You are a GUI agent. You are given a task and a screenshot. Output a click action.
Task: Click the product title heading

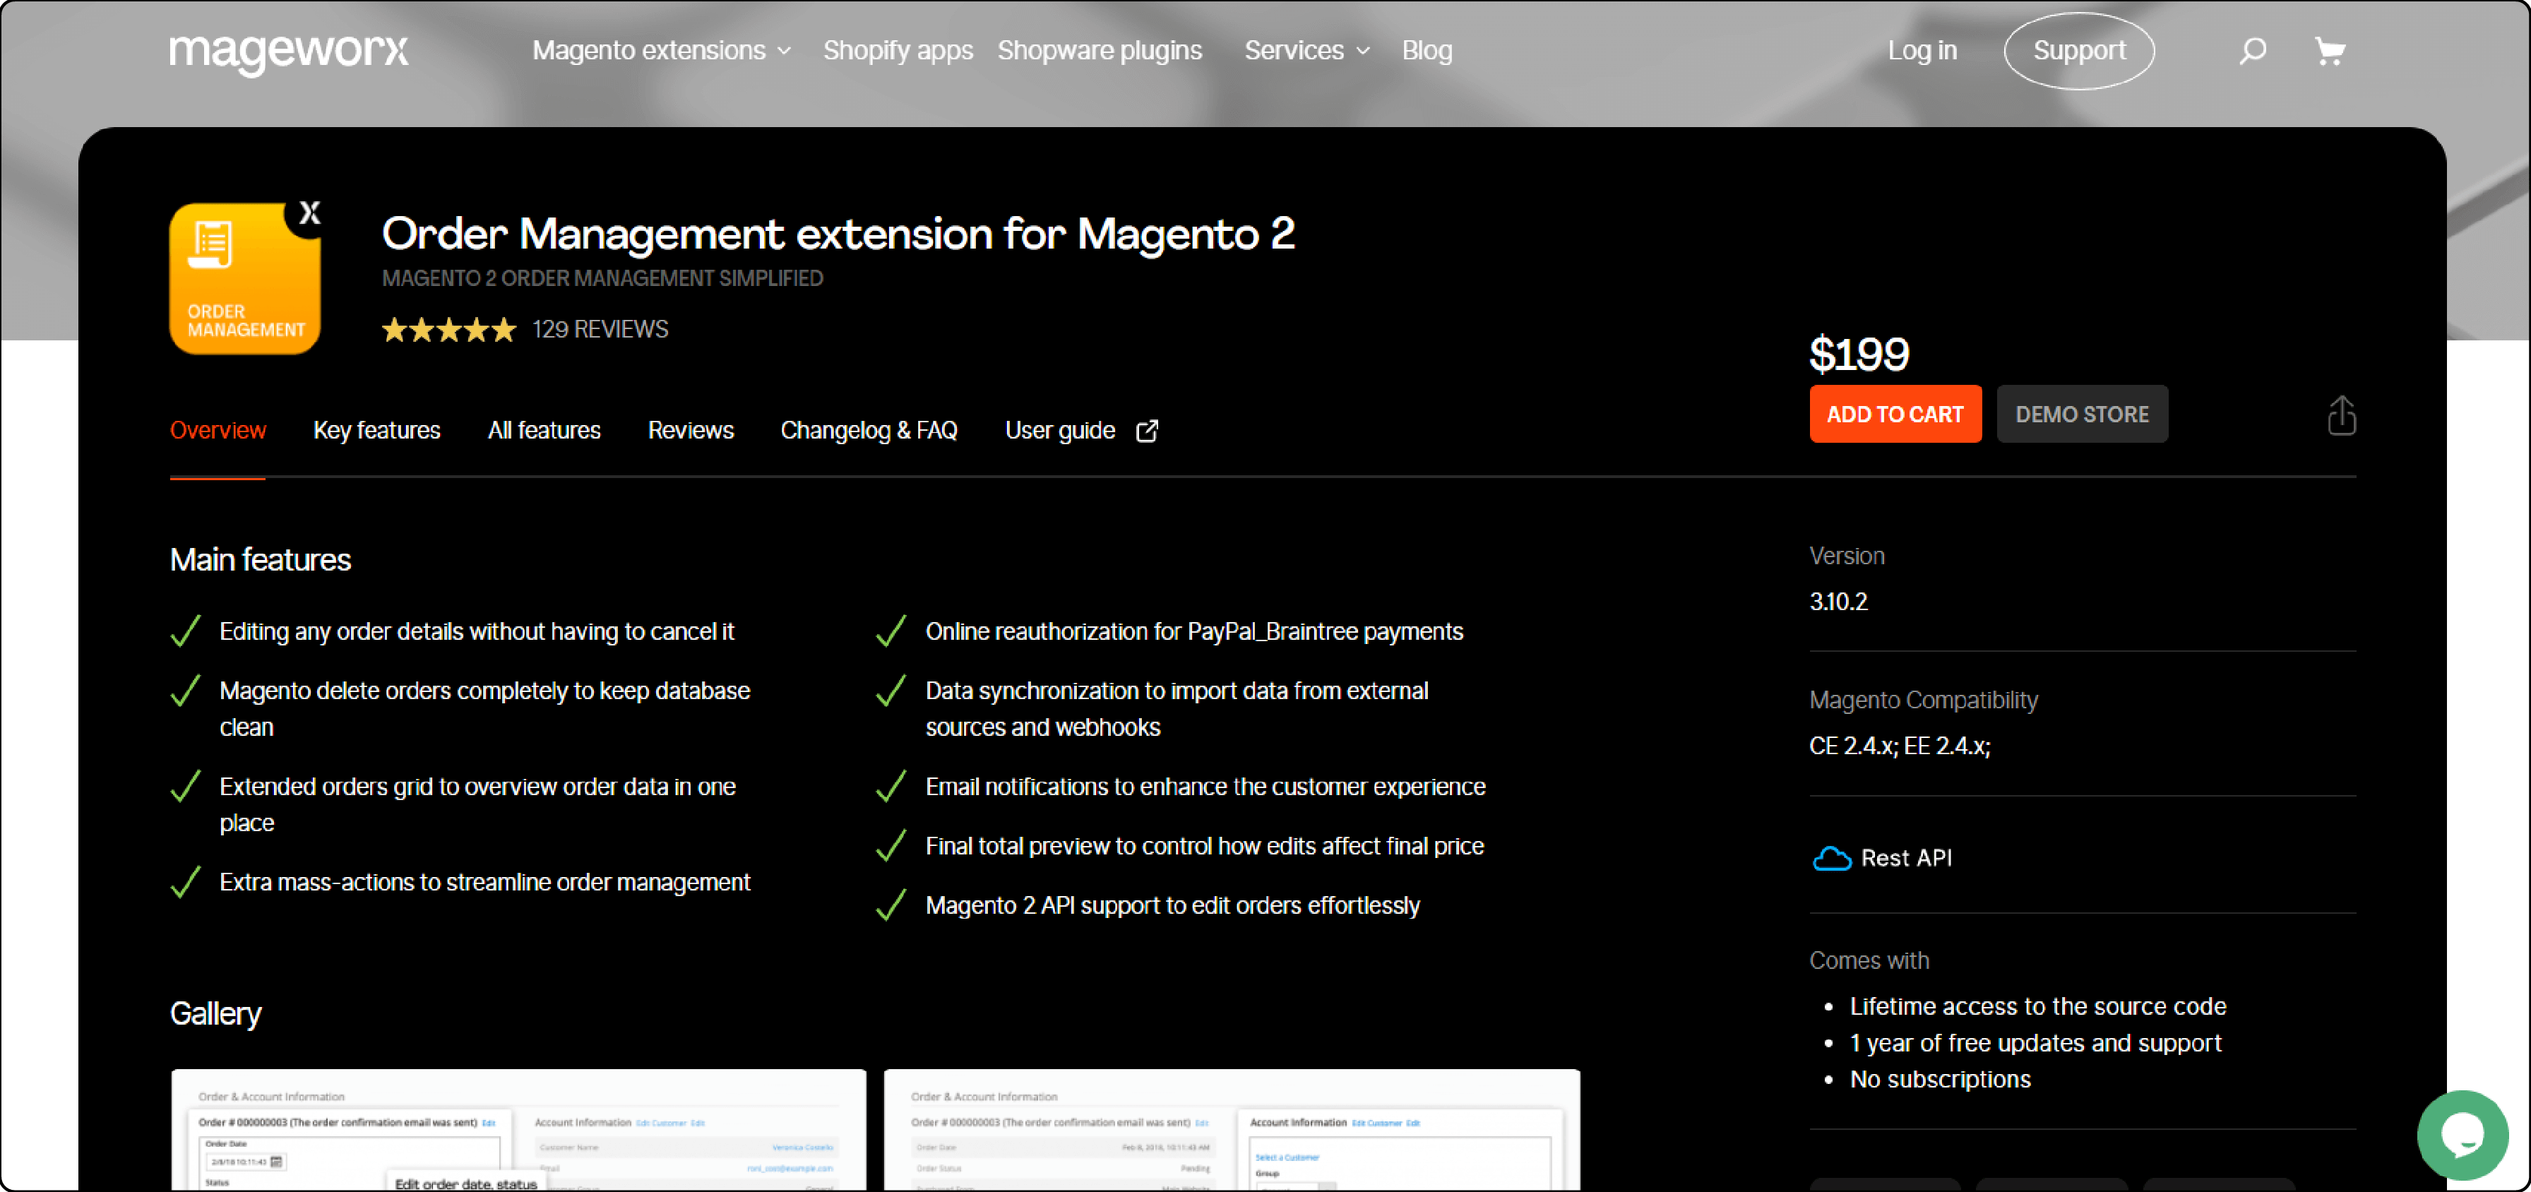click(838, 234)
